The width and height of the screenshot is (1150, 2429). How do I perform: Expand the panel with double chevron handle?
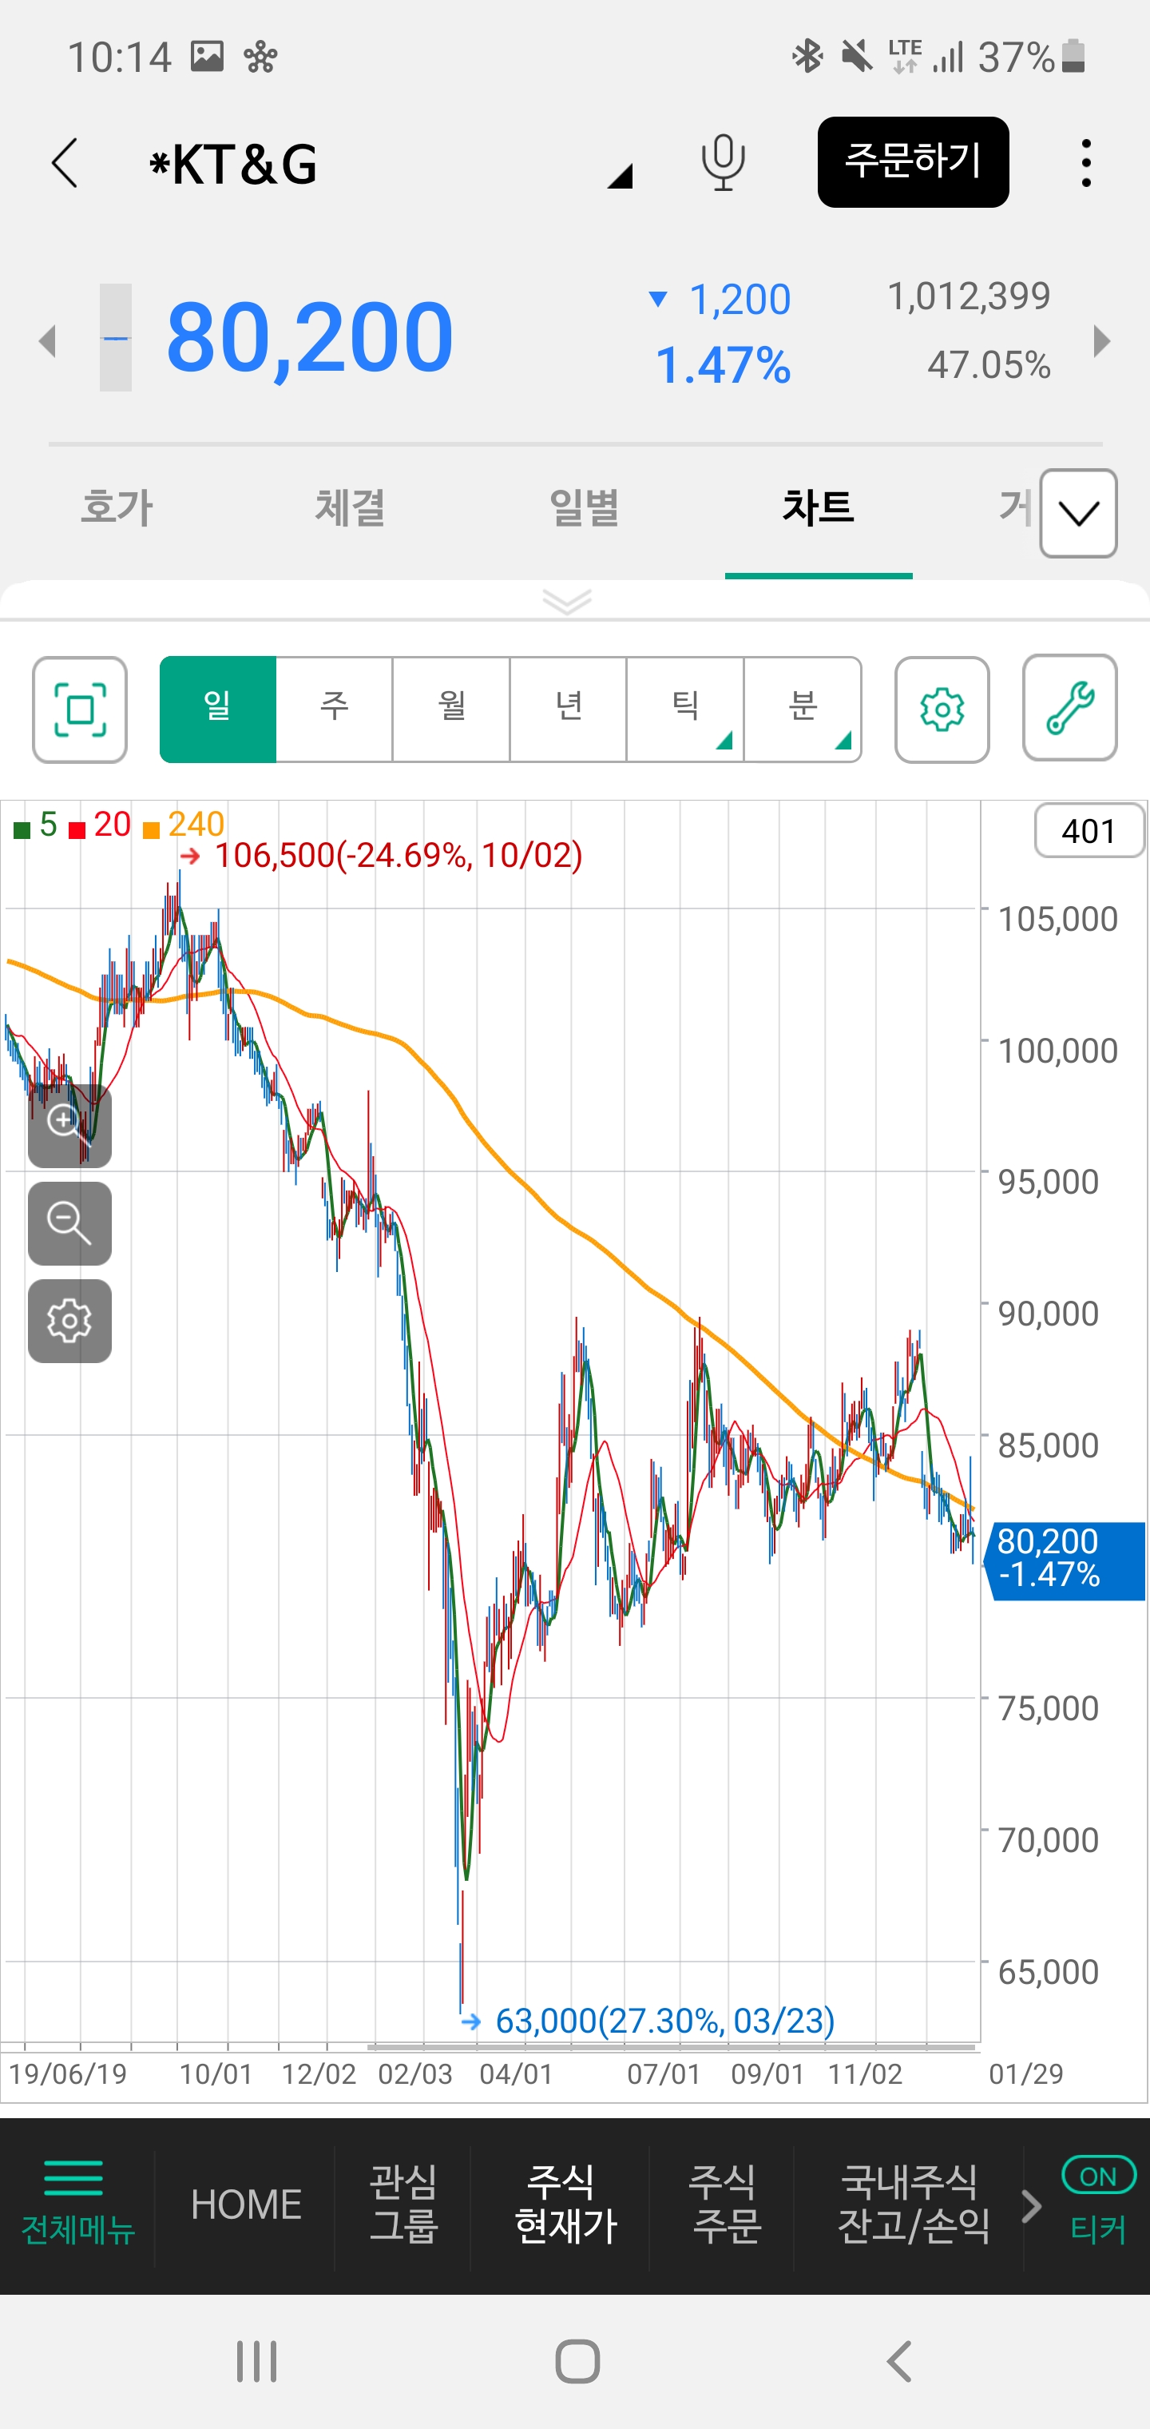[568, 601]
